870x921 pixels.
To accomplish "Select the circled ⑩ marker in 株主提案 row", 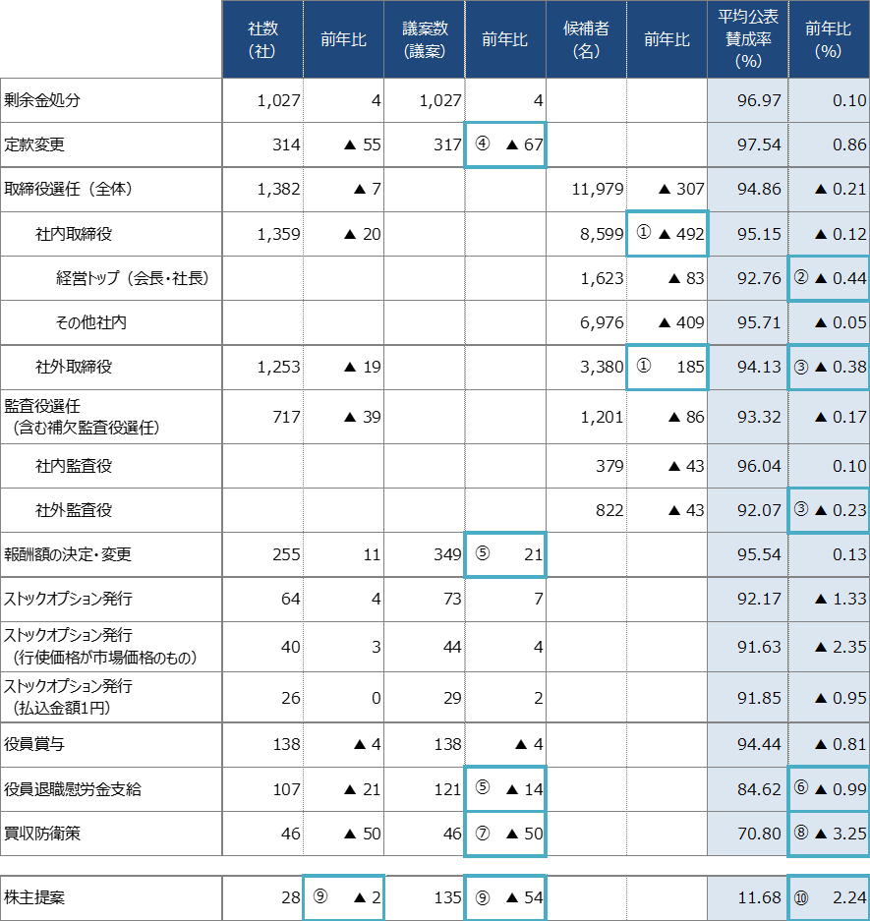I will 799,897.
